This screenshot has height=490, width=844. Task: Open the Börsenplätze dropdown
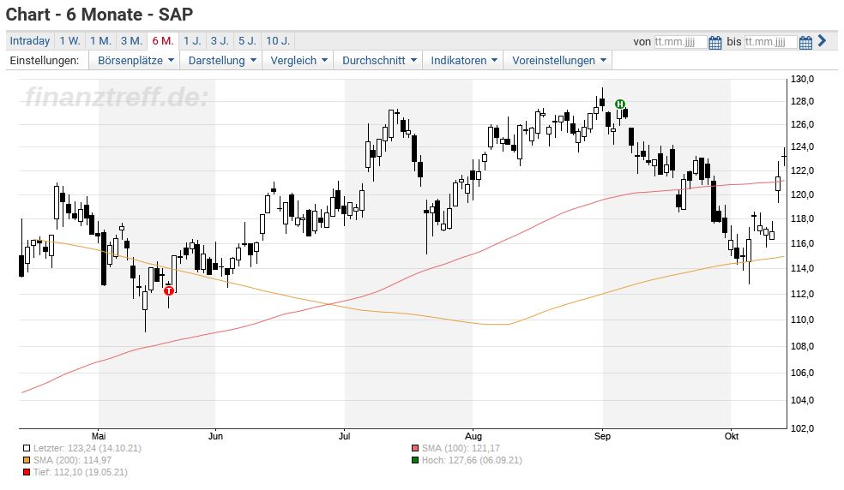click(136, 60)
